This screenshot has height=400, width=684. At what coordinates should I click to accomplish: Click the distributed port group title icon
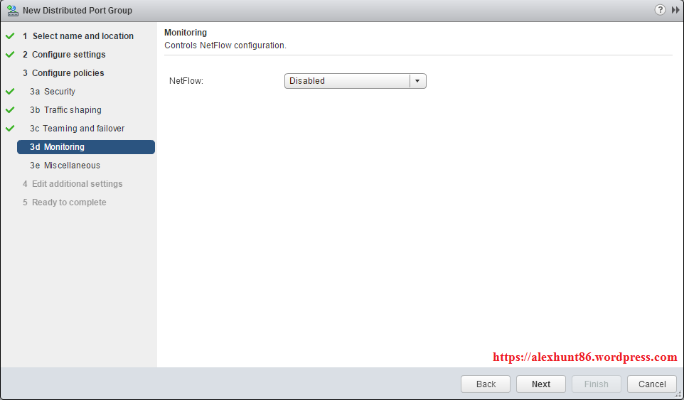pyautogui.click(x=13, y=11)
